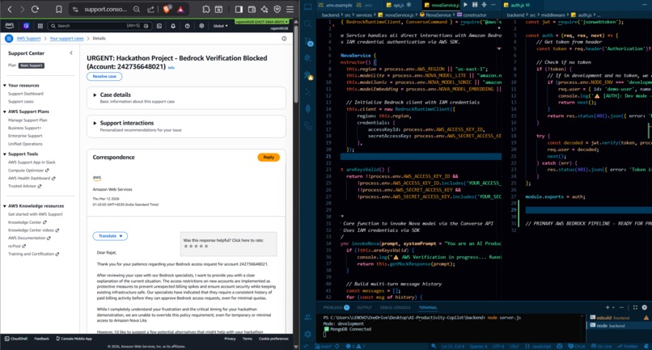Reload the AWS support page

pyautogui.click(x=35, y=9)
